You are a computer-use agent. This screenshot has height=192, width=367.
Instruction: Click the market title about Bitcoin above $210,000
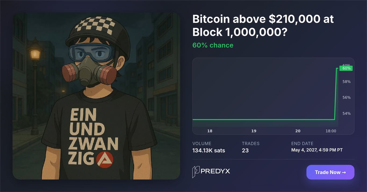click(263, 26)
